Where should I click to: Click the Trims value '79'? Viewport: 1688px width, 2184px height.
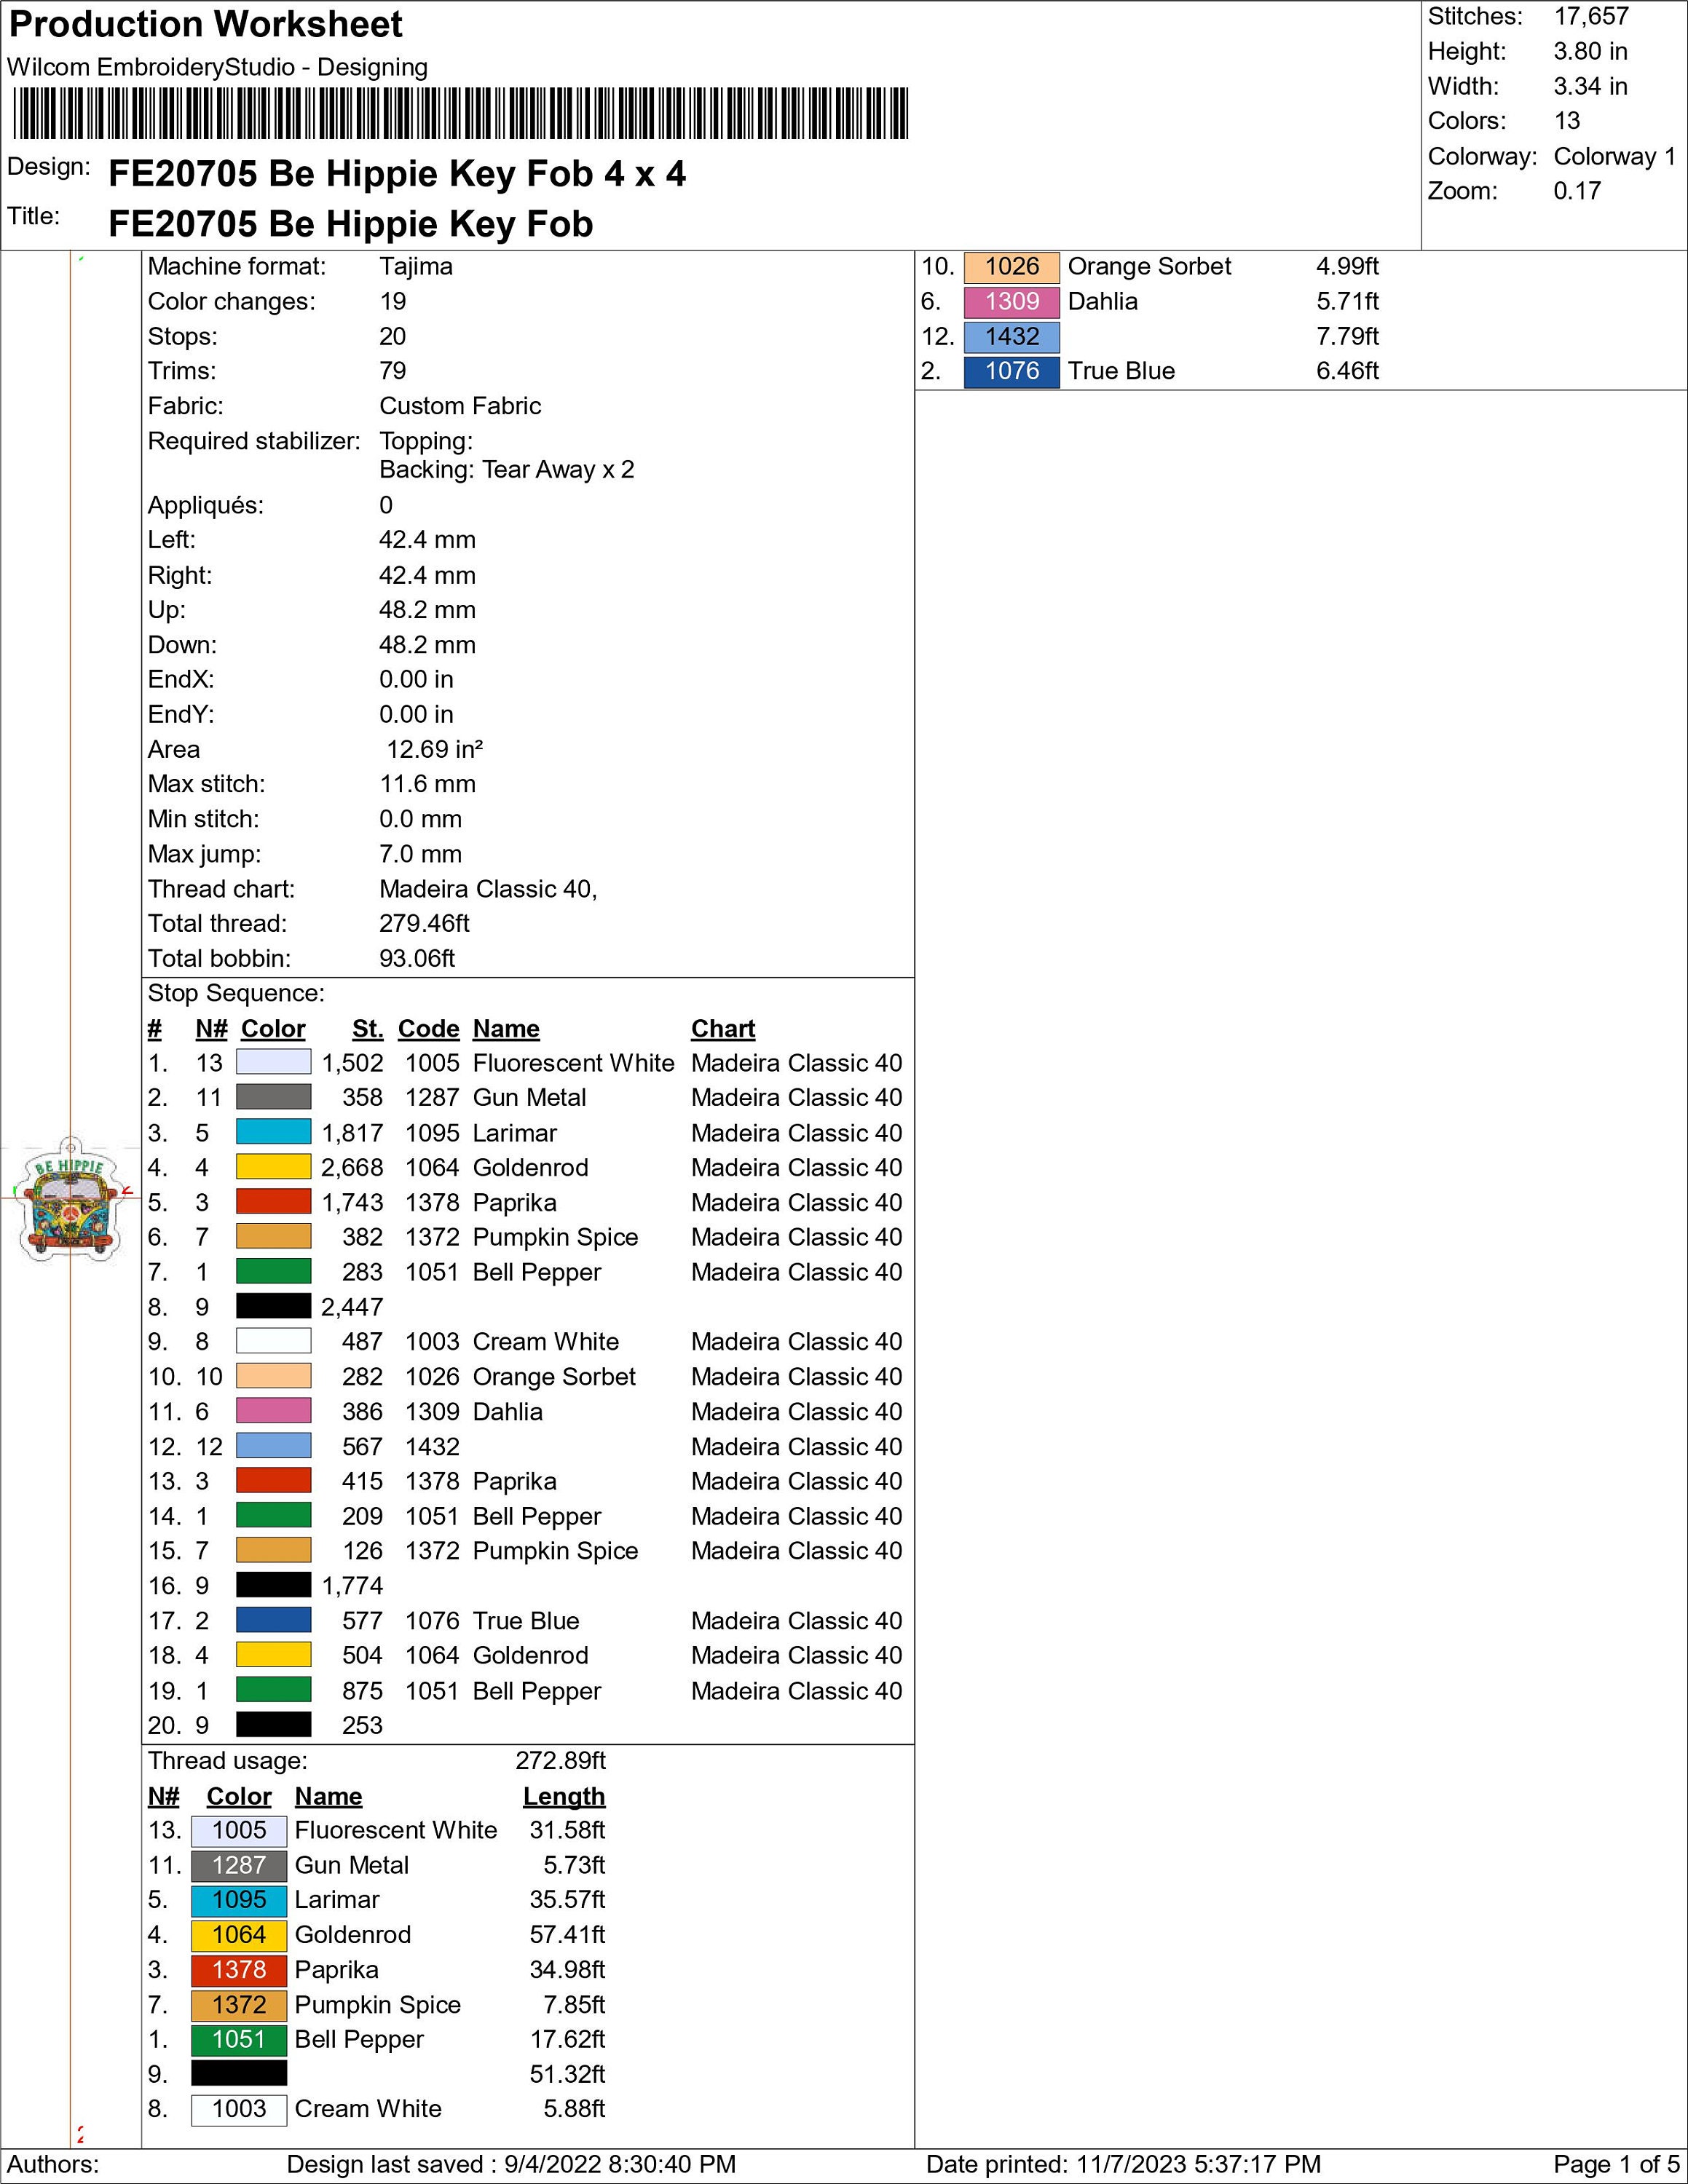393,371
